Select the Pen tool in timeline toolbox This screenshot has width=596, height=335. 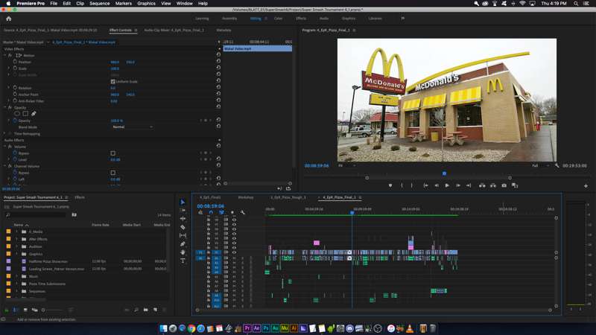tap(183, 244)
